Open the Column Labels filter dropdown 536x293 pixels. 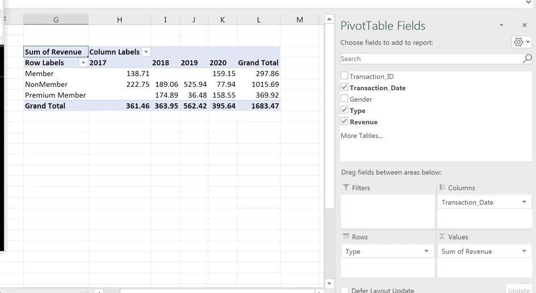146,52
